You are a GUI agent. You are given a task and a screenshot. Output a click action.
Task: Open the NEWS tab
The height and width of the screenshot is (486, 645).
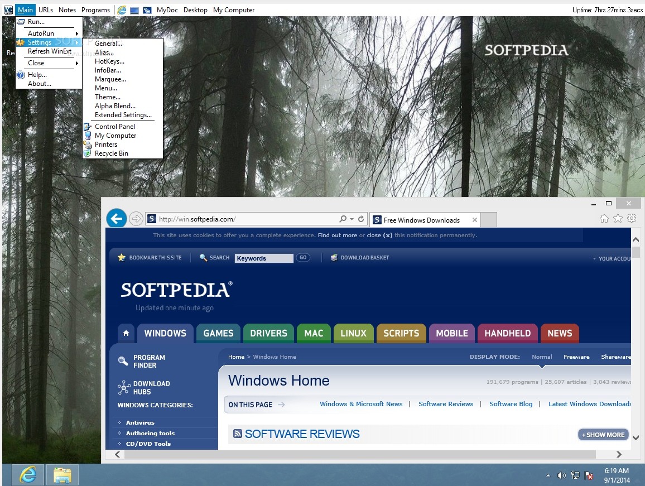pos(560,333)
